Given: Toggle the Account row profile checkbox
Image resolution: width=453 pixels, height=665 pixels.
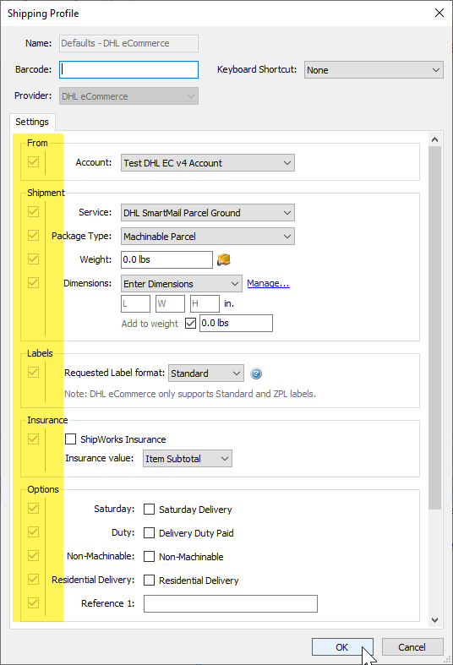Looking at the screenshot, I should pos(33,162).
